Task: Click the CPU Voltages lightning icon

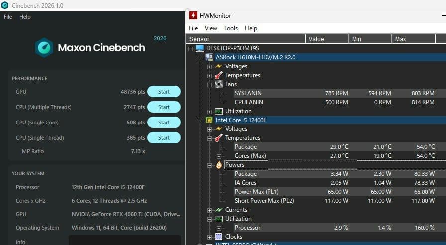Action: [218, 129]
